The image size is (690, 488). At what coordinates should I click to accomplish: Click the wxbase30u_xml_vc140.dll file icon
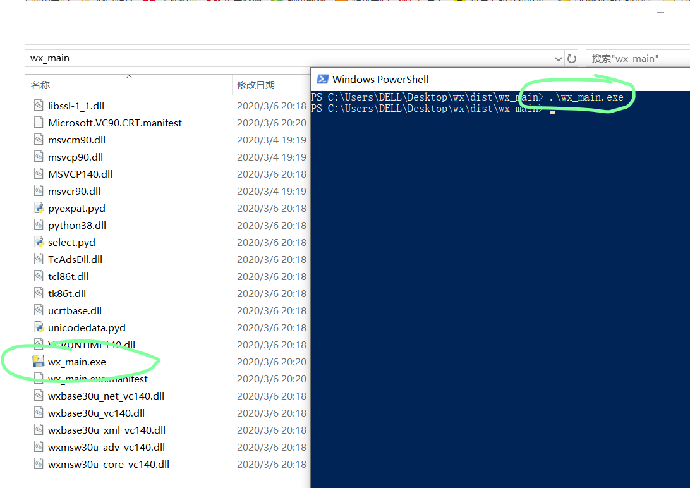point(39,430)
